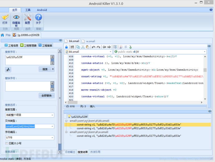Viewport: 215px width, 162px height.
Task: Open 配置 settings wrench icon
Action: tap(27, 17)
